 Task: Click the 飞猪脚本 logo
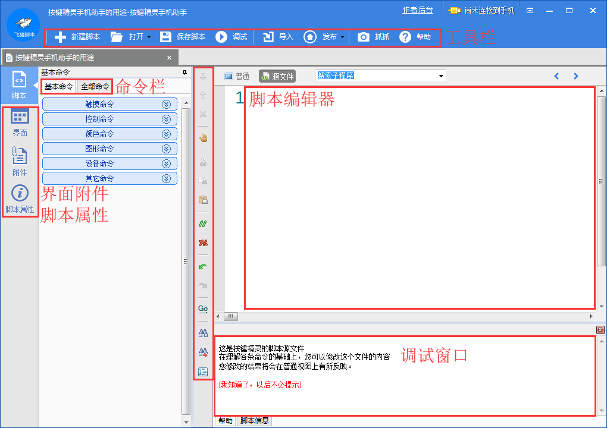(x=24, y=25)
